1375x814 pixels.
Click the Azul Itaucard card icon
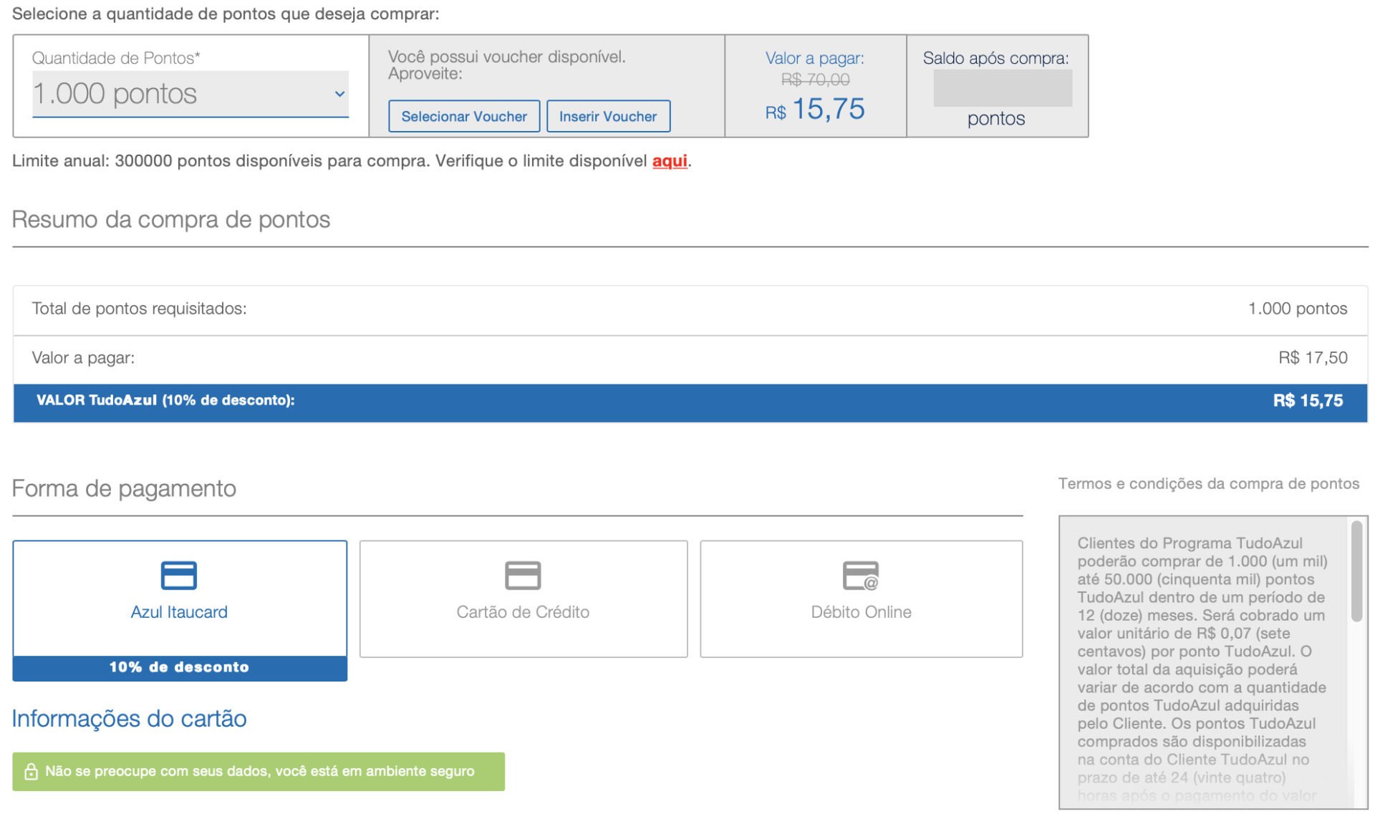tap(179, 575)
